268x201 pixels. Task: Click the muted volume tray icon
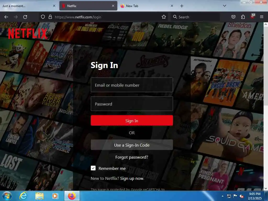(242, 196)
